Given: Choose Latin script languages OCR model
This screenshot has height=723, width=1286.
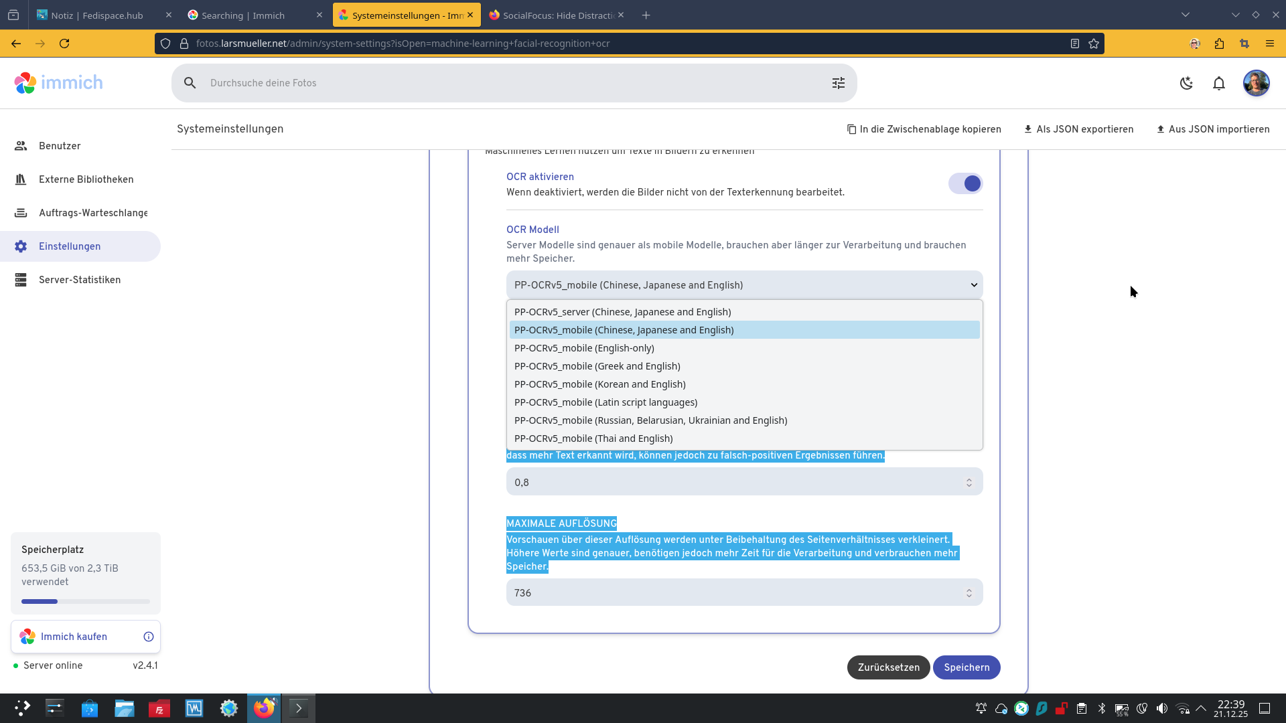Looking at the screenshot, I should click(605, 402).
